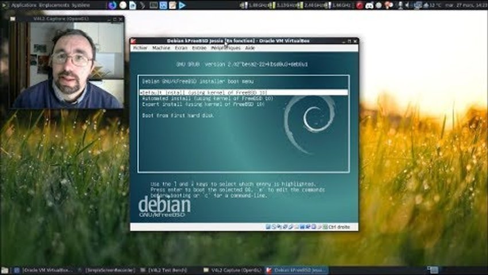Click the hard disk activity status icon

[x=268, y=227]
